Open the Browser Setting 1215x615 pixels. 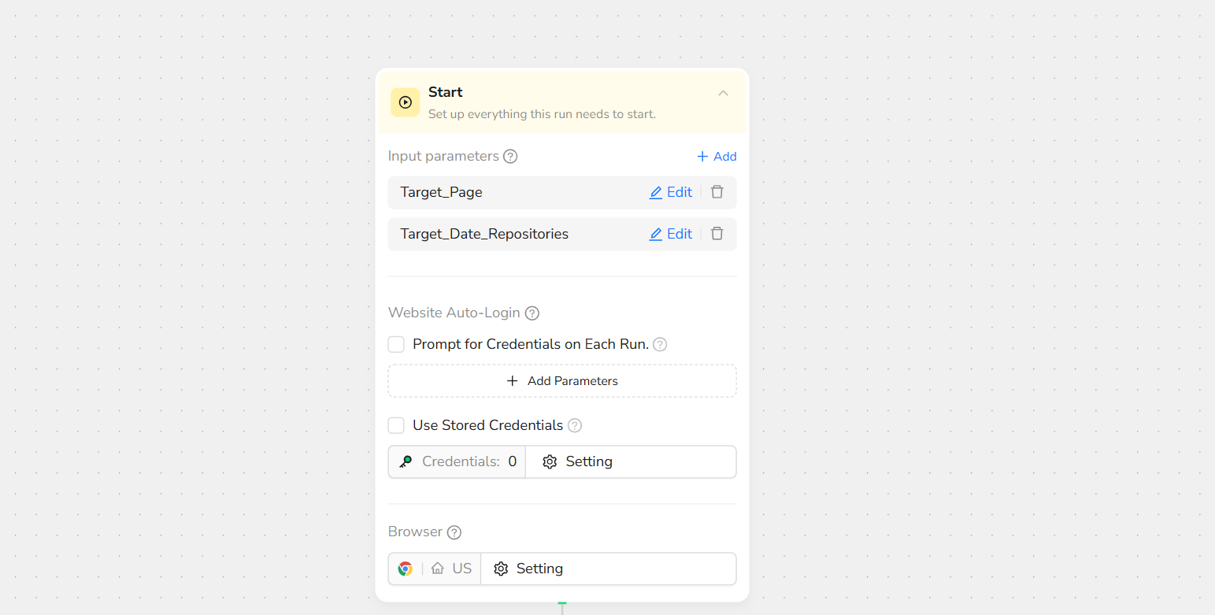(x=528, y=569)
